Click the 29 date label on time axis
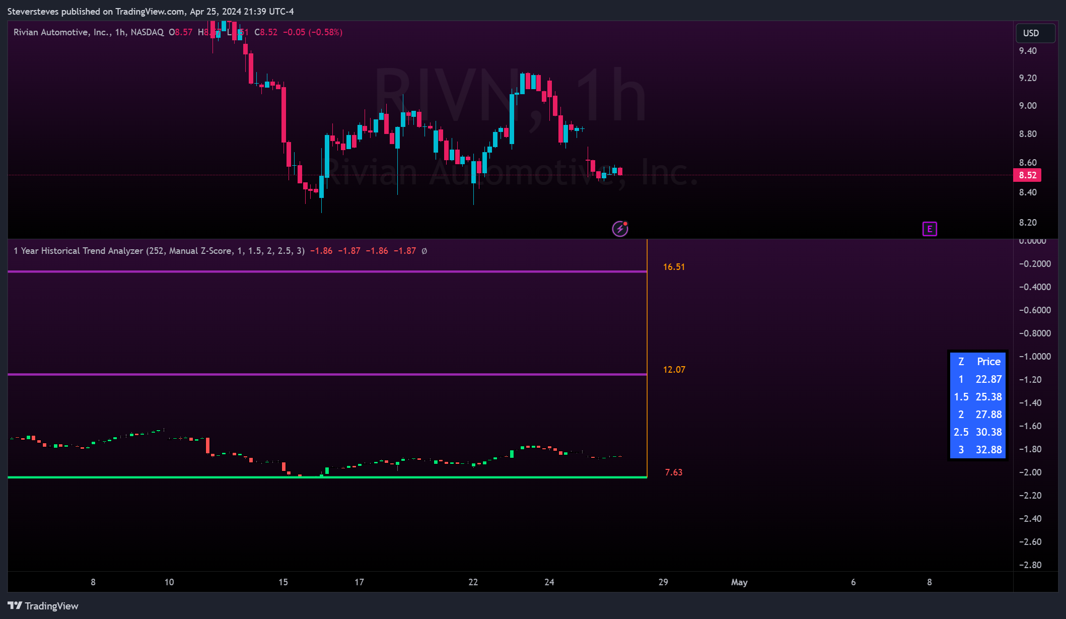The height and width of the screenshot is (619, 1066). [663, 582]
